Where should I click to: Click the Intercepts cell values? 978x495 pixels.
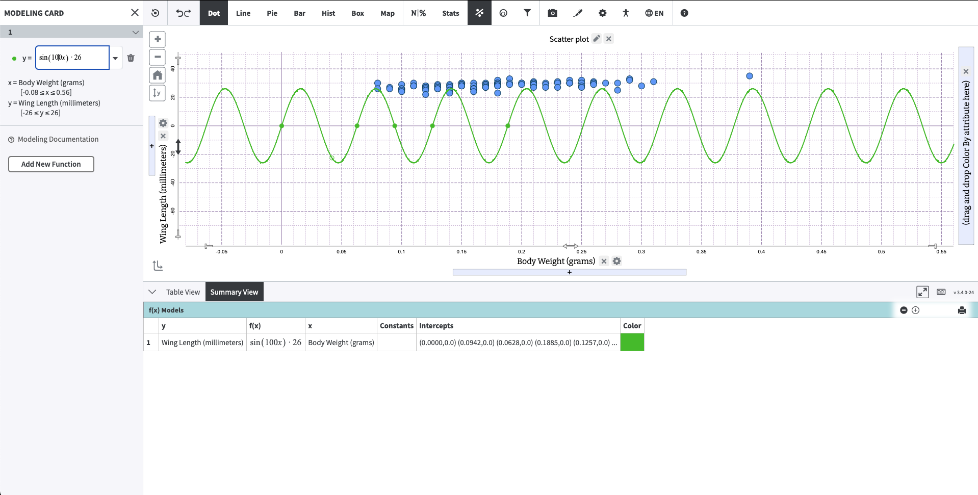click(518, 343)
